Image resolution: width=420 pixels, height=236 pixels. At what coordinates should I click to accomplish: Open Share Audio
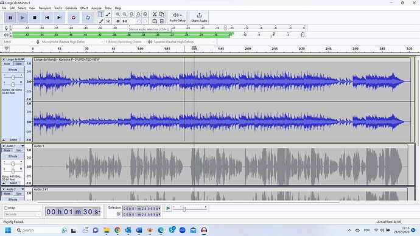199,18
